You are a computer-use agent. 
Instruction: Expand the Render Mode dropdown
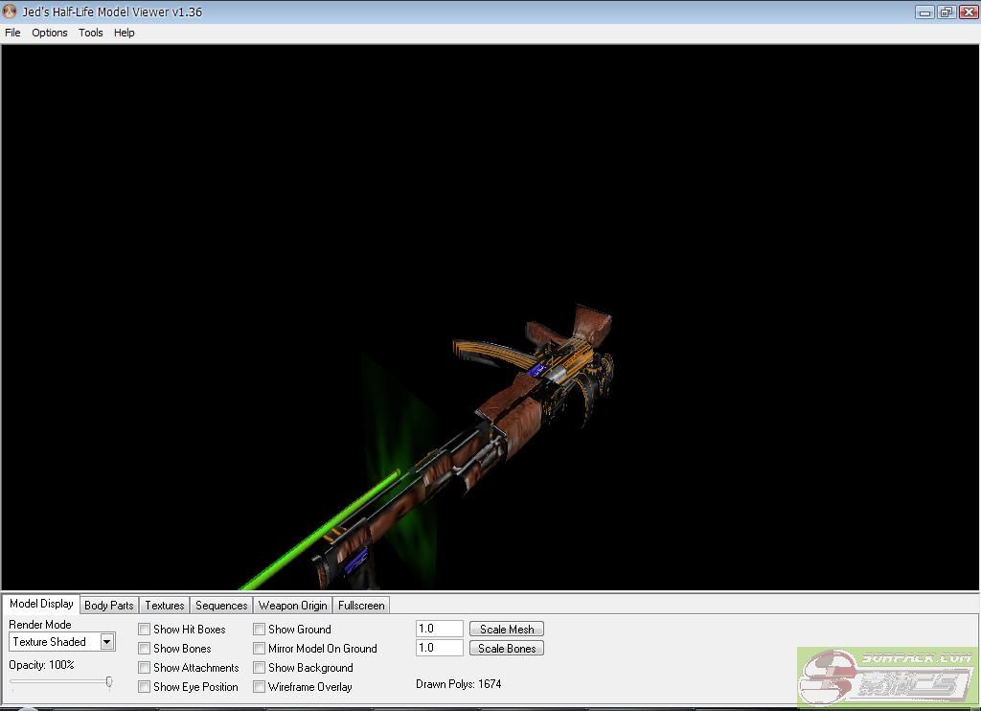click(x=107, y=642)
